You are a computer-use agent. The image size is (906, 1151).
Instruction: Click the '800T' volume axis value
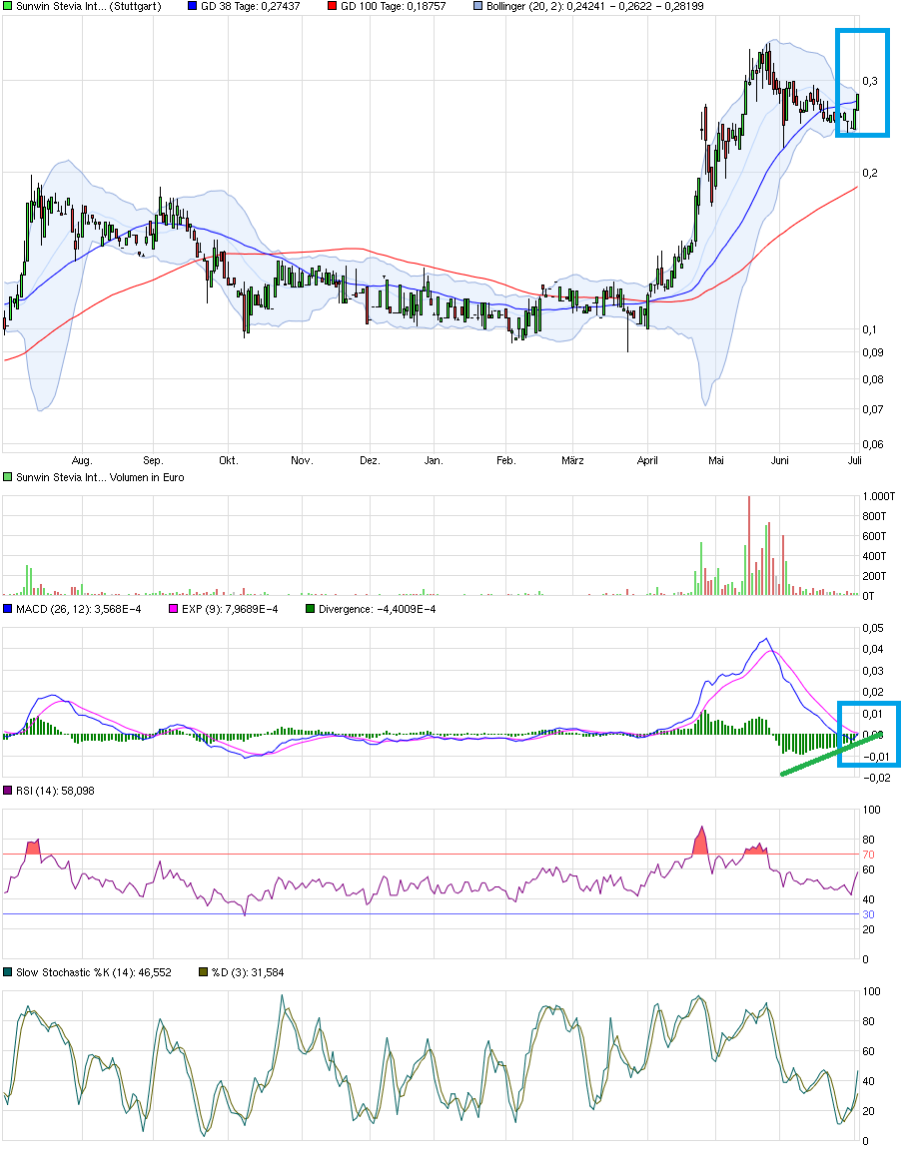[874, 516]
